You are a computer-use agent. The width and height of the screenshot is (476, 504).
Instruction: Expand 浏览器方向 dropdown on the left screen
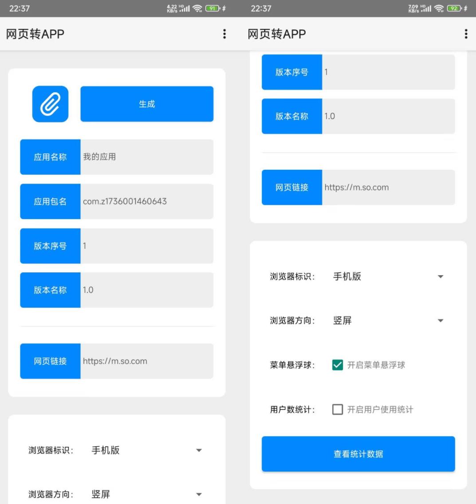click(x=198, y=494)
